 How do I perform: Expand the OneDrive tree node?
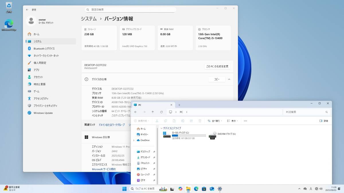point(134,140)
